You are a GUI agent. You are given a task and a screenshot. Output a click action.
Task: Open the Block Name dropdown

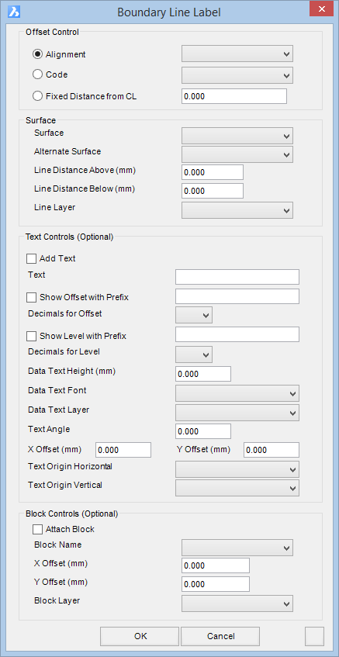237,547
